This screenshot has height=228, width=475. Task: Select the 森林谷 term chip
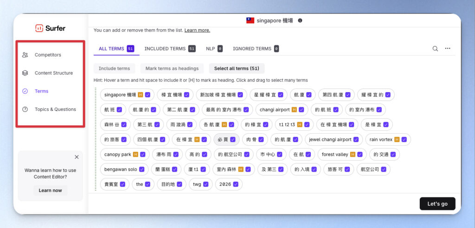pos(115,124)
